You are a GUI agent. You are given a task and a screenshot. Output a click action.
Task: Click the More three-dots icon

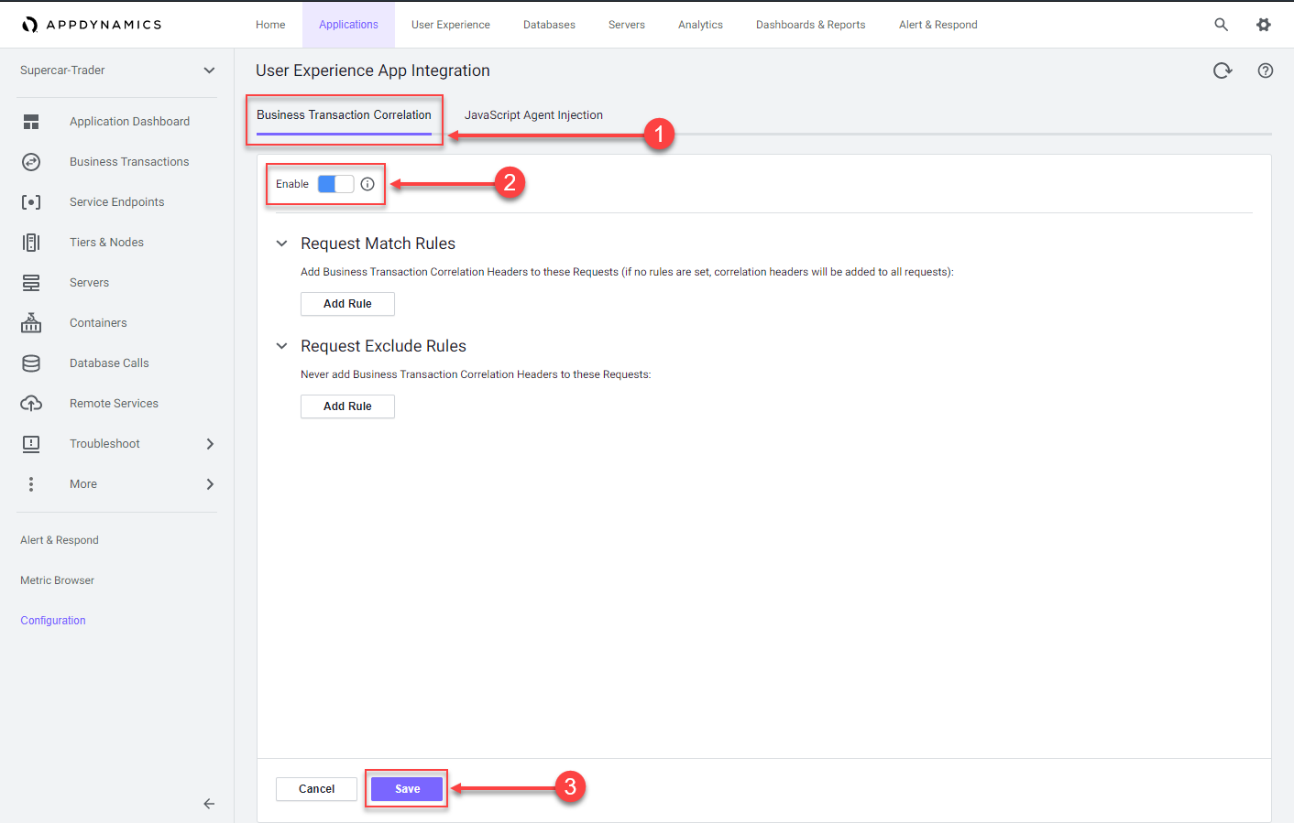pyautogui.click(x=31, y=484)
